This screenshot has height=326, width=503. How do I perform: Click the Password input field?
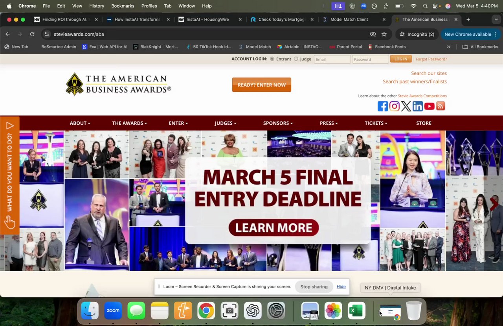tap(370, 59)
